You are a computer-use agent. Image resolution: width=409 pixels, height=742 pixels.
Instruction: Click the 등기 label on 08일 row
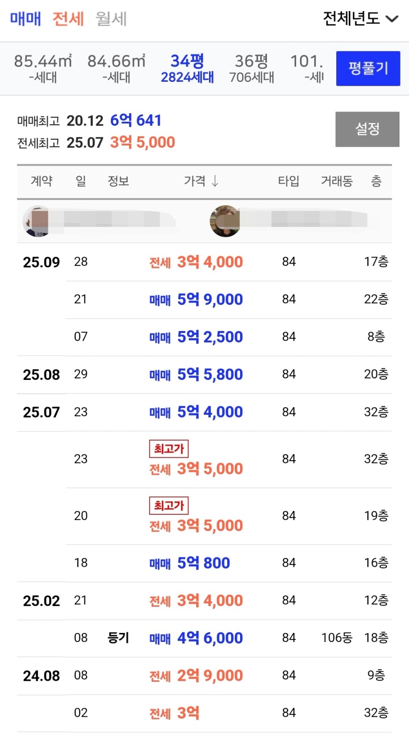118,638
